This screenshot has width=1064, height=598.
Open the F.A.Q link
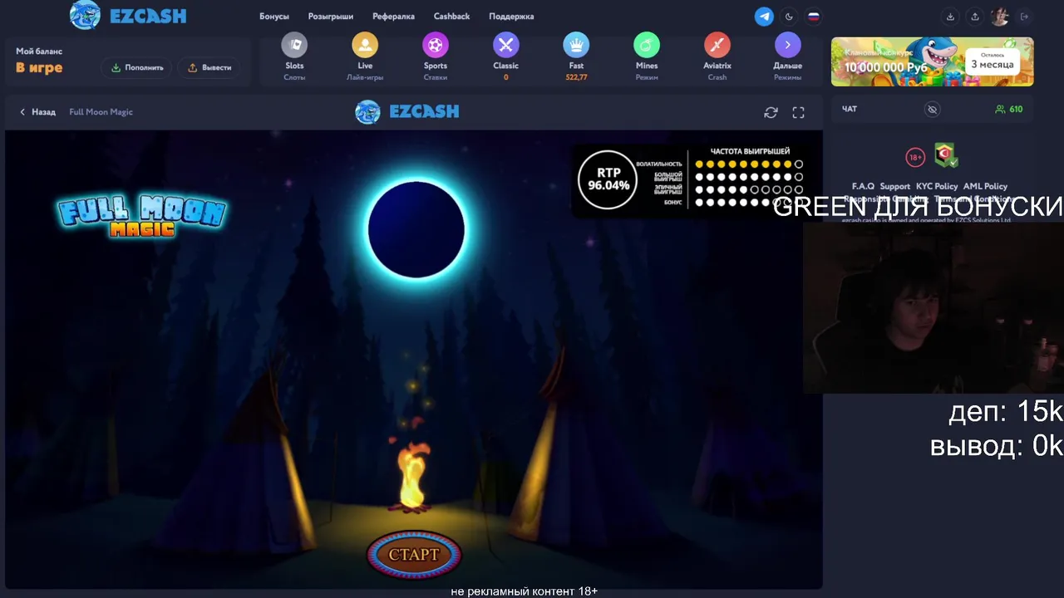(863, 187)
